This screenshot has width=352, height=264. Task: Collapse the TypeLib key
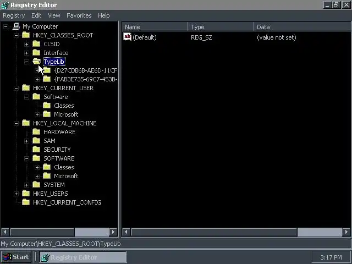(26, 62)
